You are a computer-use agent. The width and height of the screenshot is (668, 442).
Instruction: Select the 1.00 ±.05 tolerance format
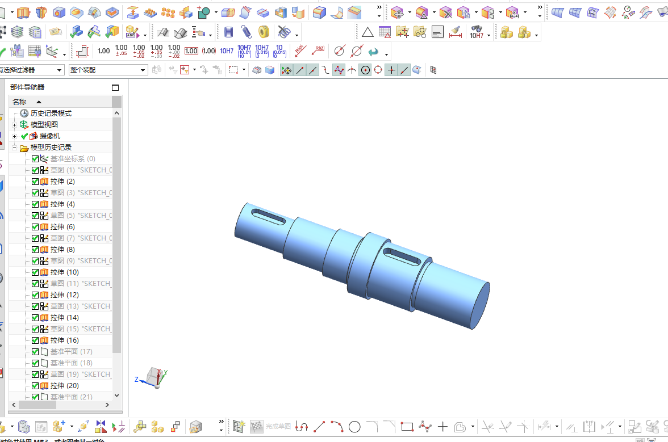click(x=122, y=50)
